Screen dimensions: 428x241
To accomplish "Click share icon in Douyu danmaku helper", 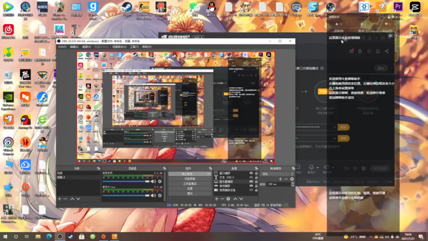I will [x=387, y=51].
